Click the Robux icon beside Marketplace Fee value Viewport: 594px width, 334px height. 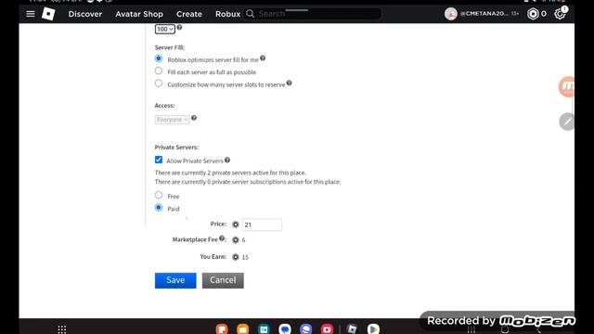[x=236, y=240]
